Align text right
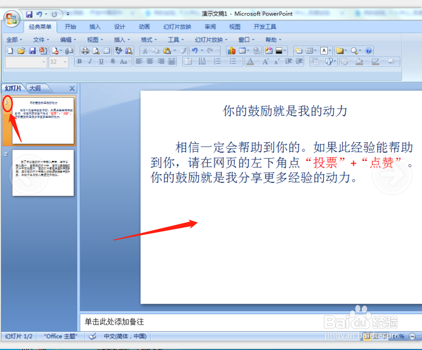The width and height of the screenshot is (422, 350). [161, 61]
